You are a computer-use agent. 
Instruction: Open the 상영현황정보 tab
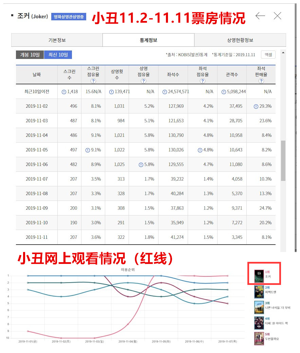pos(240,40)
